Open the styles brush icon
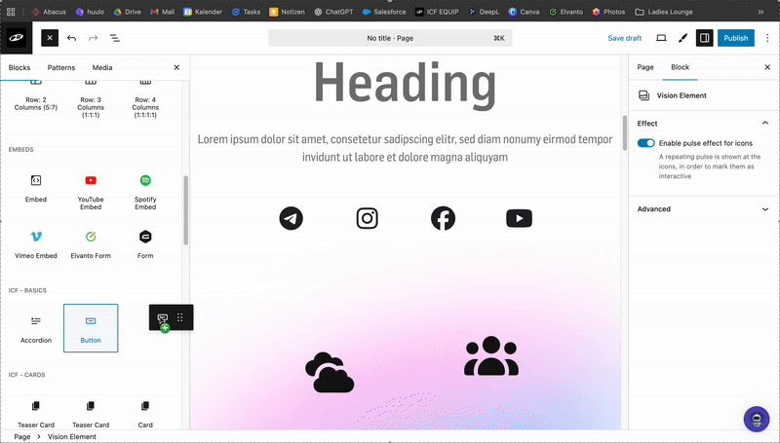Viewport: 780px width, 443px height. click(x=682, y=38)
